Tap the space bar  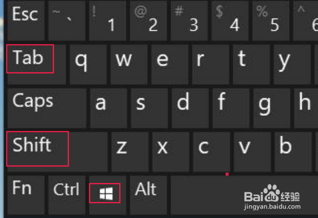coord(244,195)
